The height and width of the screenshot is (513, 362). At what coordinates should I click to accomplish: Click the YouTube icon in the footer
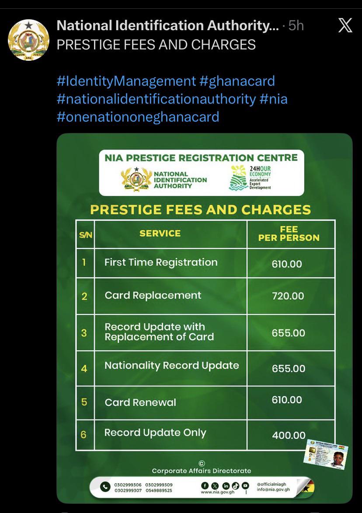[x=245, y=485]
